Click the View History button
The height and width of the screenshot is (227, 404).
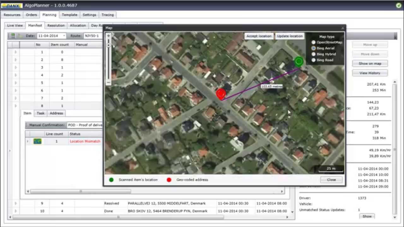pyautogui.click(x=370, y=73)
